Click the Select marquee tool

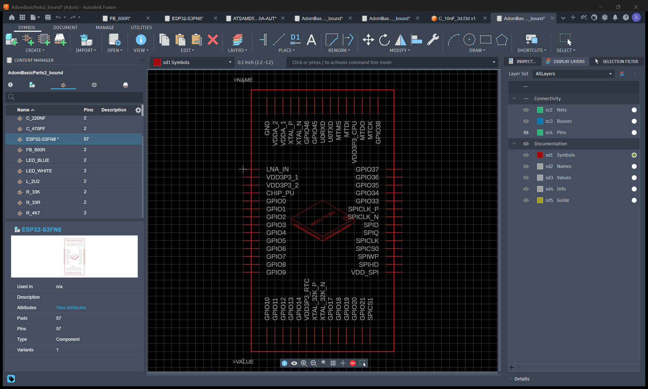click(566, 40)
